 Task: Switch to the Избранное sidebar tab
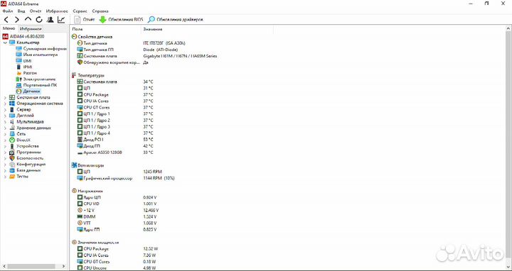click(31, 29)
